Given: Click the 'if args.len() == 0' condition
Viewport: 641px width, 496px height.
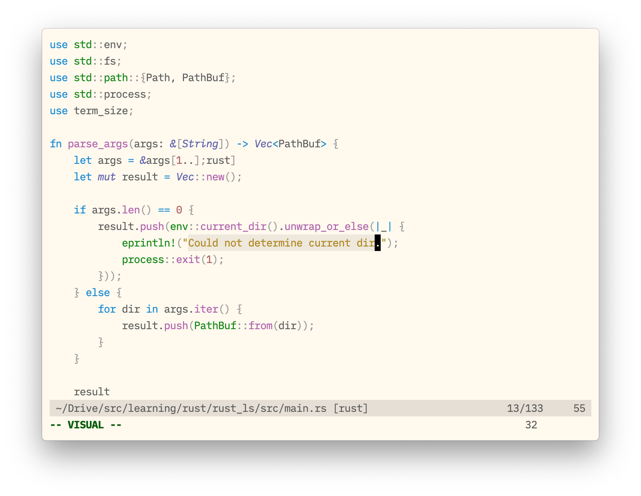Looking at the screenshot, I should (128, 210).
